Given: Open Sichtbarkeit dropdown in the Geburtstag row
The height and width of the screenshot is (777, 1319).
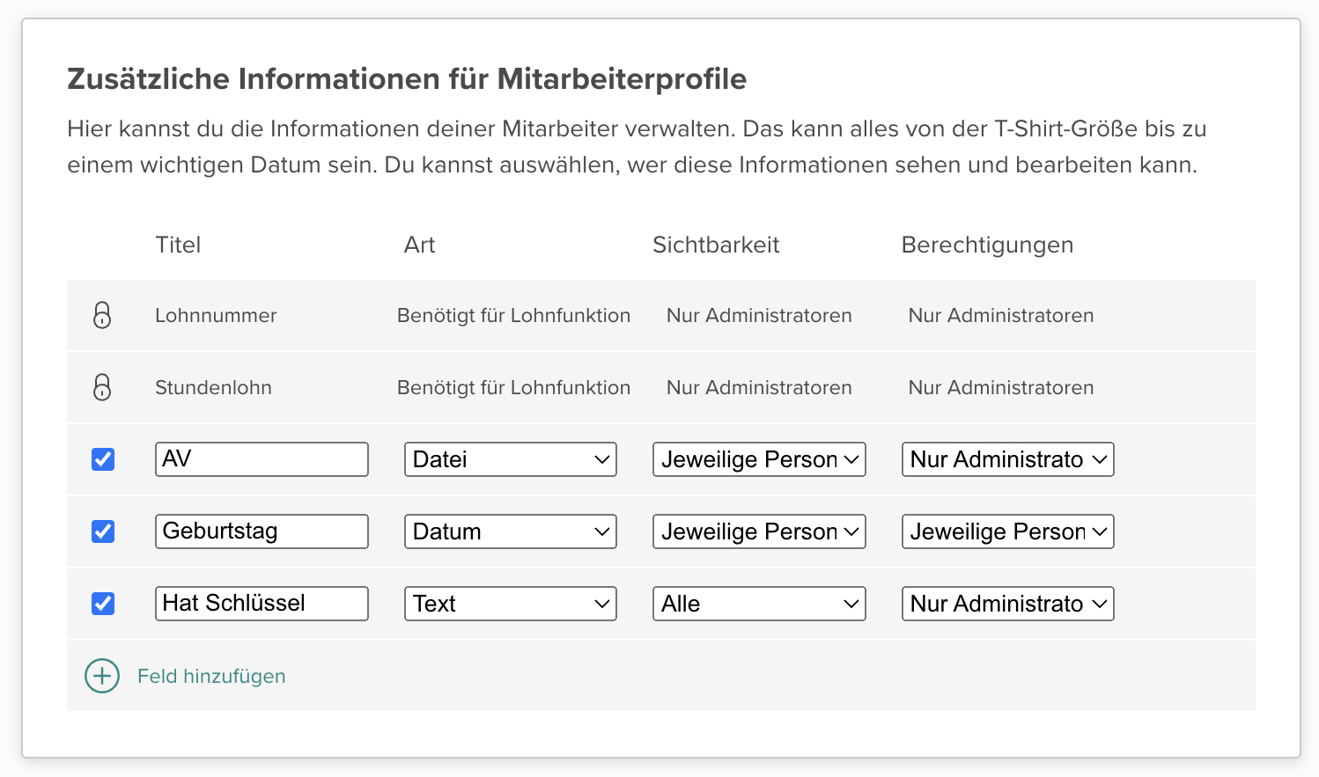Looking at the screenshot, I should (759, 531).
